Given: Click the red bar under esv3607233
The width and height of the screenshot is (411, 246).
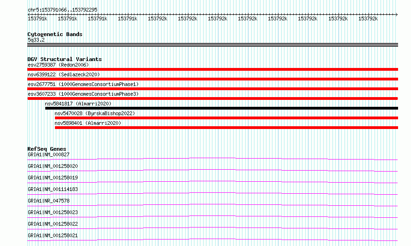Looking at the screenshot, I should [x=212, y=98].
